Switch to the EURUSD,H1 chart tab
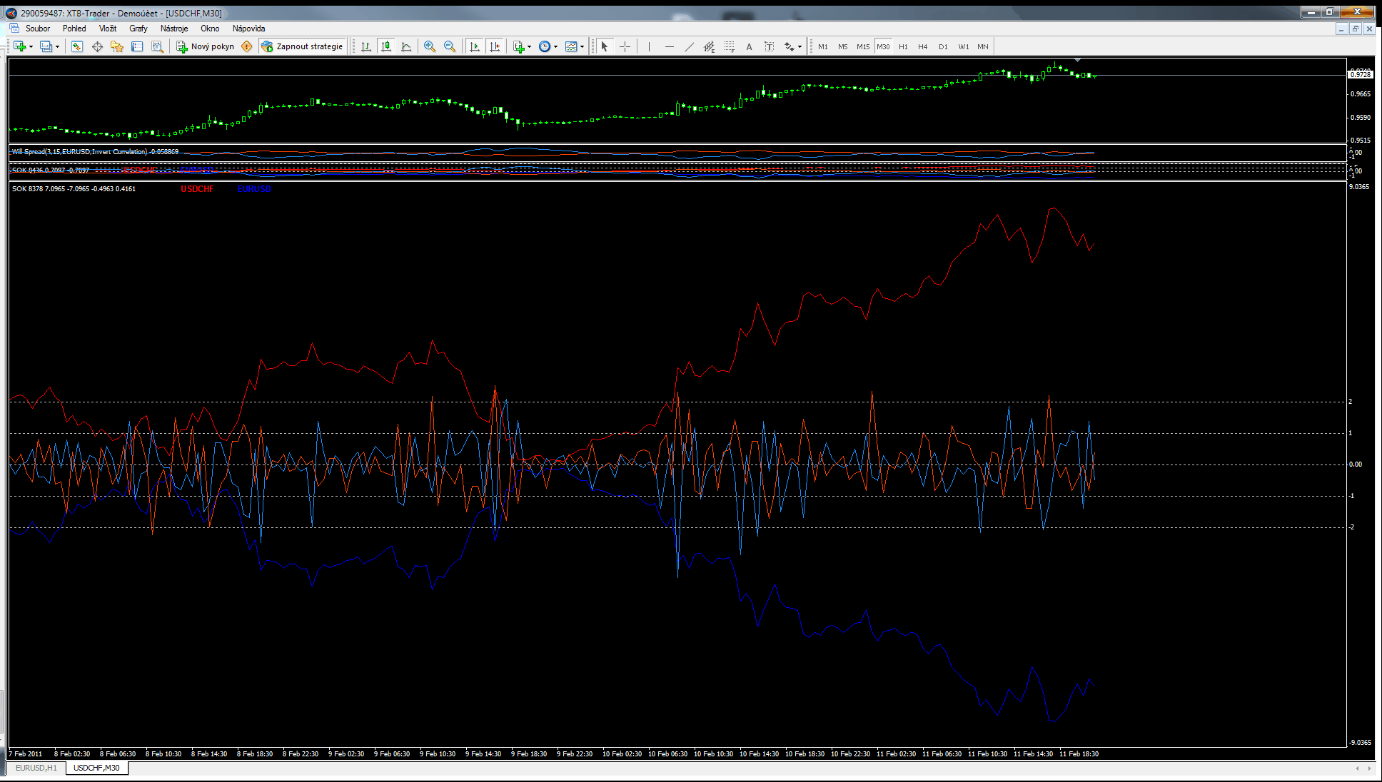The height and width of the screenshot is (782, 1382). (x=36, y=768)
